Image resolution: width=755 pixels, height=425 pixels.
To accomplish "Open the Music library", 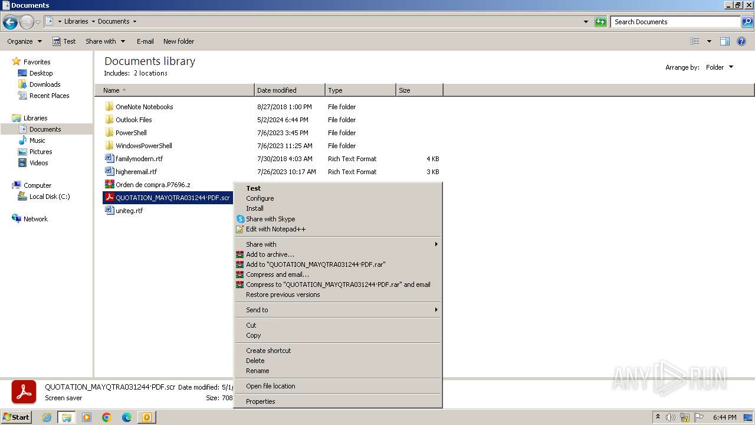I will (37, 140).
